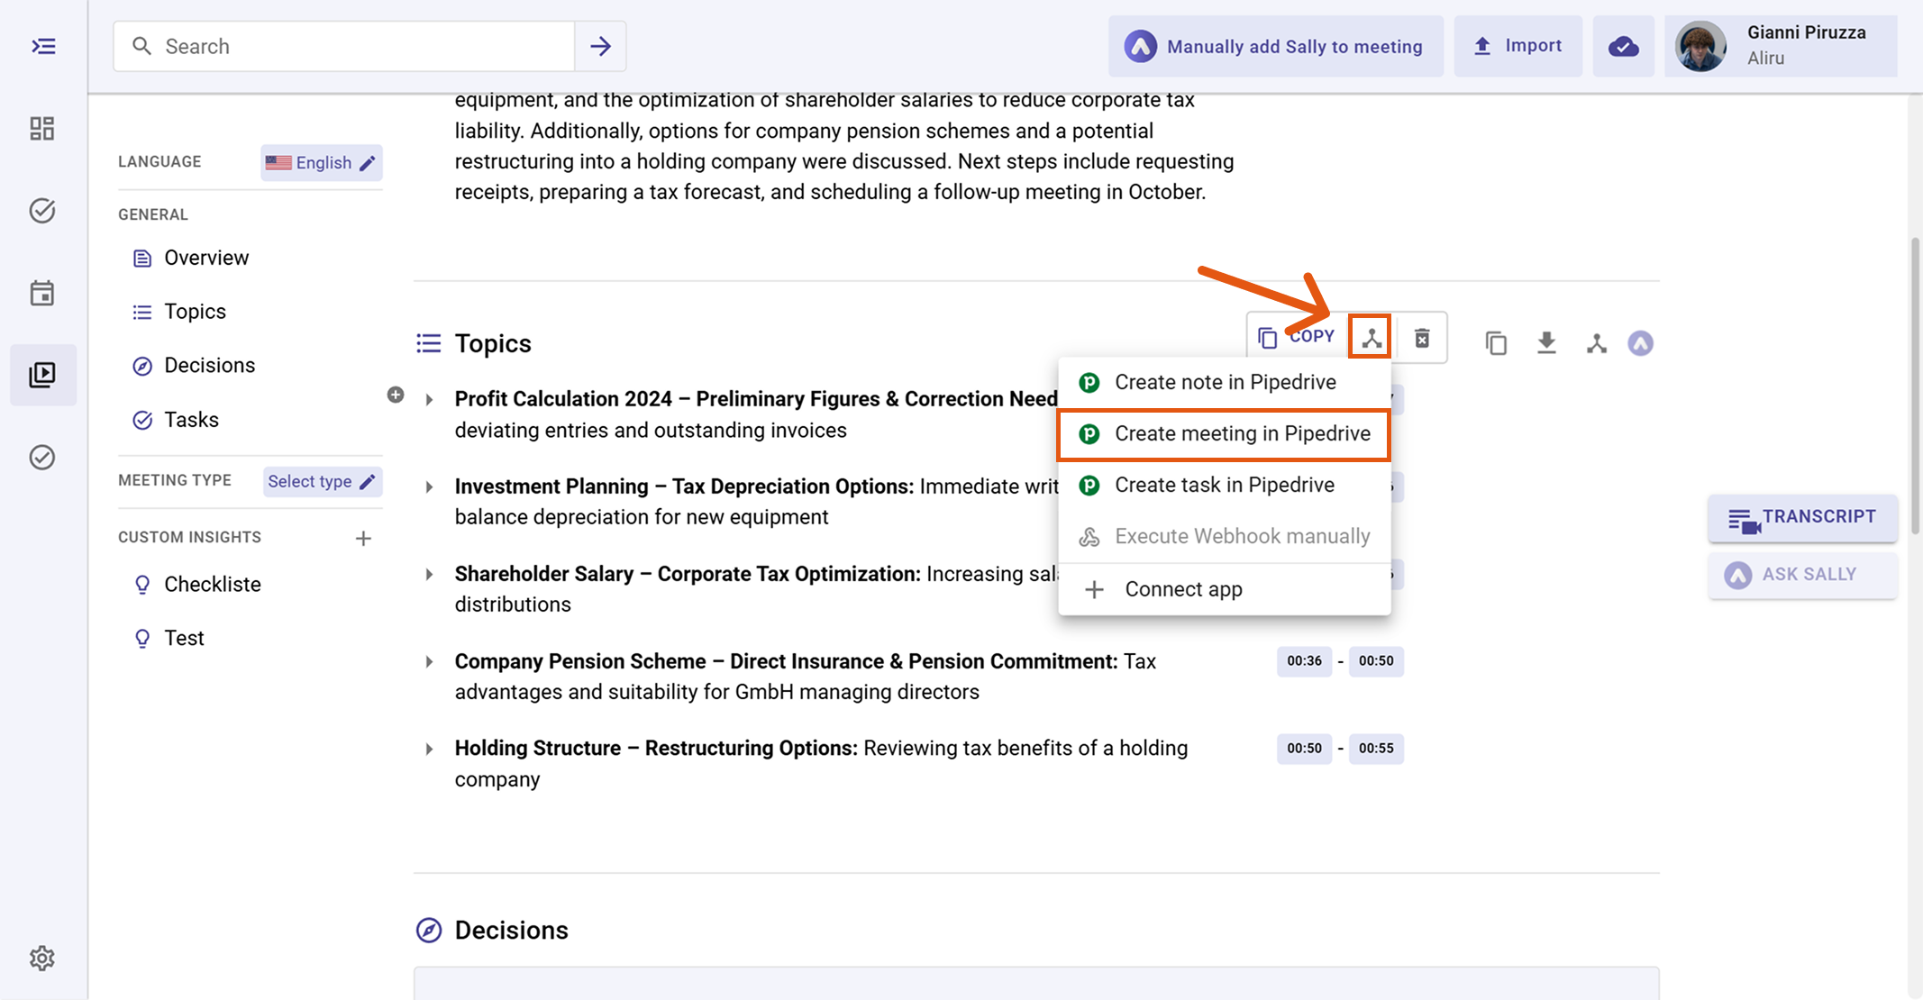Open the Transcript panel

[x=1802, y=518]
